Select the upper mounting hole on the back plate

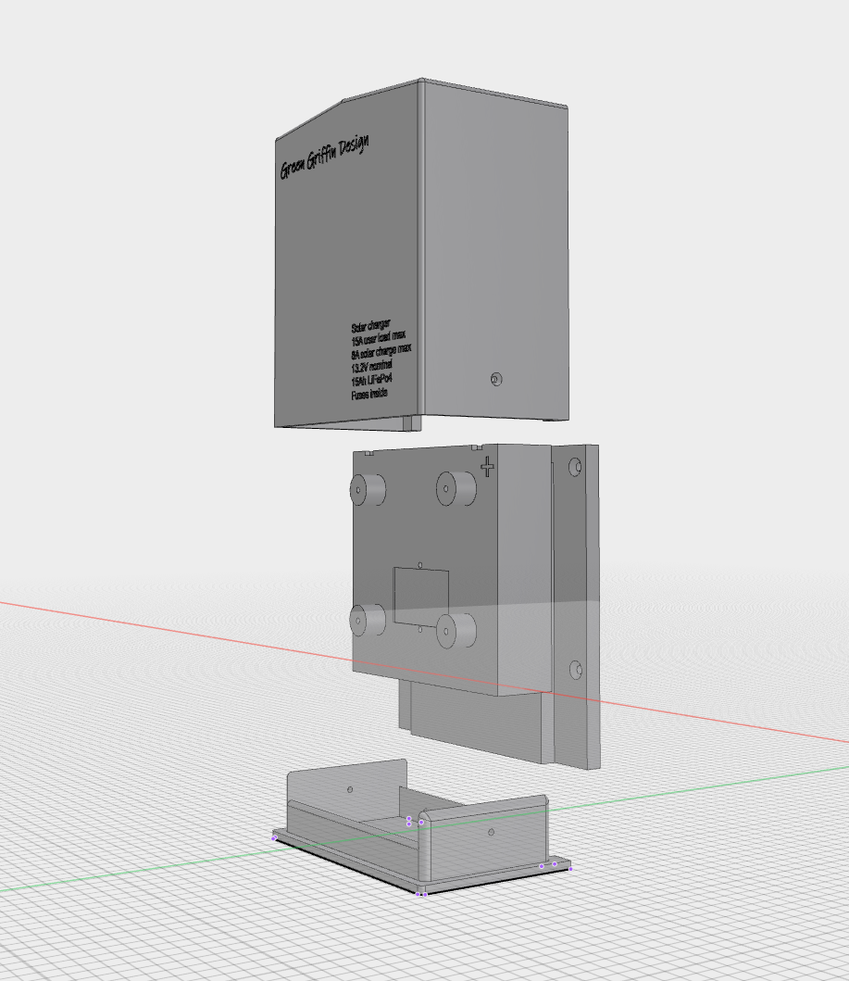coord(575,467)
